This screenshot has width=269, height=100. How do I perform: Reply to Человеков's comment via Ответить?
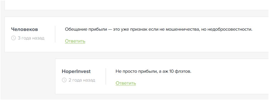(x=75, y=41)
